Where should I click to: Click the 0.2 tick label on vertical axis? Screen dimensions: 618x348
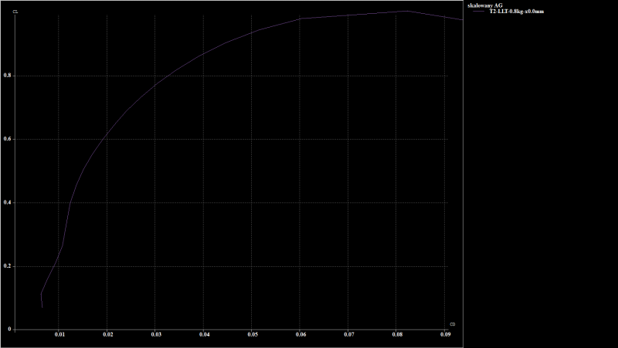tap(7, 266)
